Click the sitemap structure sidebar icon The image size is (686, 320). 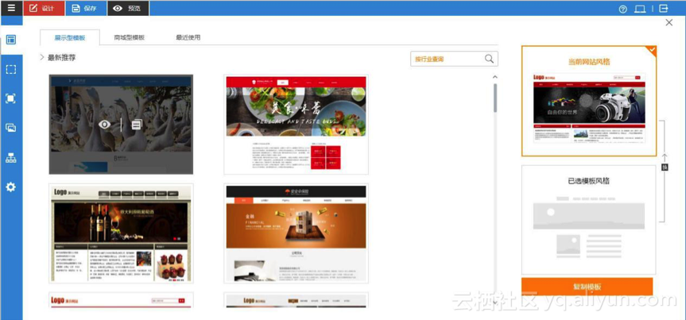(x=10, y=158)
